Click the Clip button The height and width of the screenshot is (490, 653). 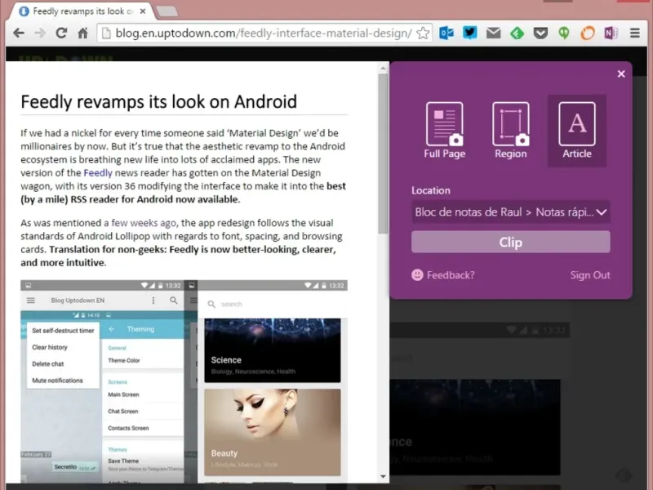point(511,242)
